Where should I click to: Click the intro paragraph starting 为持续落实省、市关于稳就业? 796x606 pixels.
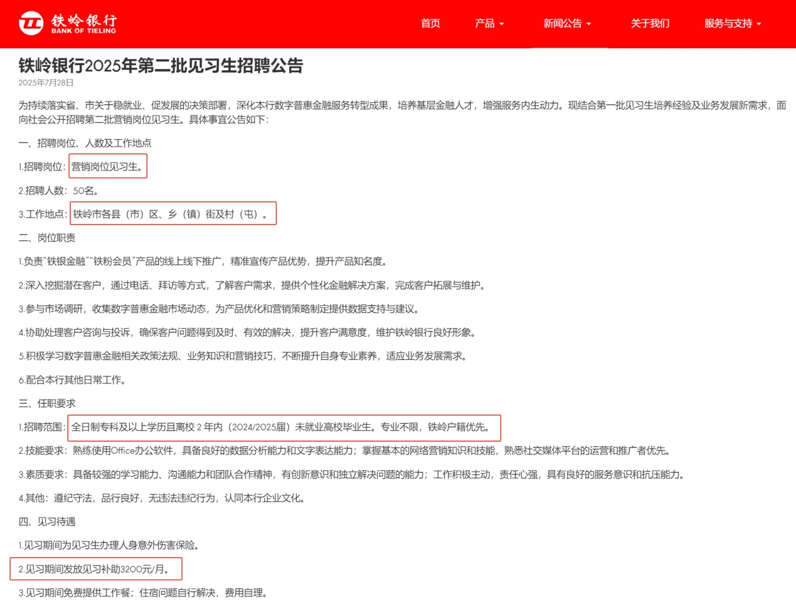(x=402, y=112)
